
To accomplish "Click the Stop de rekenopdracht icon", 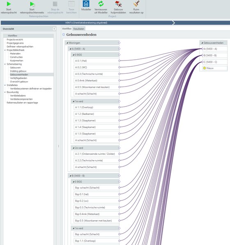I will point(55,4).
